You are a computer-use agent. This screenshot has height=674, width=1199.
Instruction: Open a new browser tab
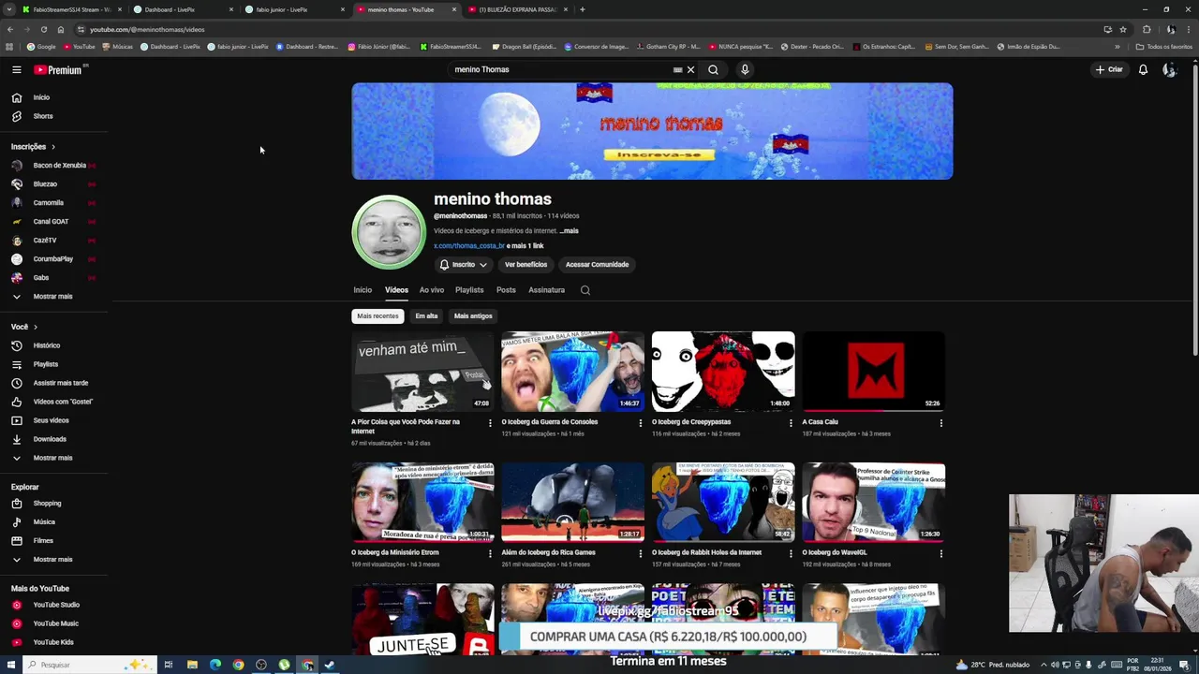click(x=582, y=9)
